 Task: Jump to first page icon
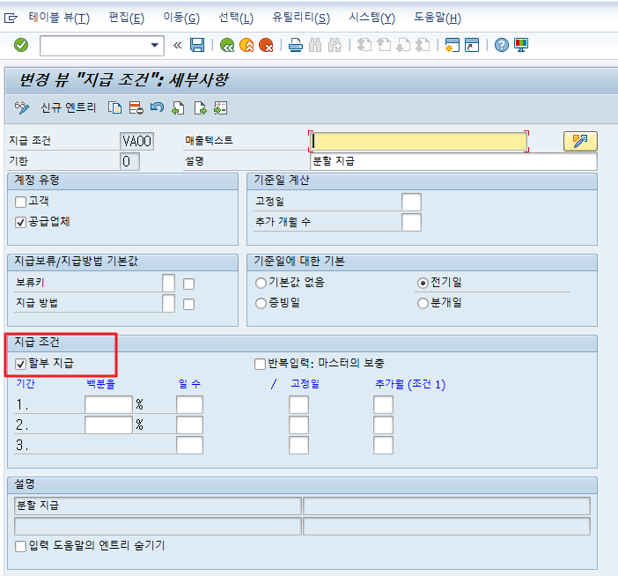point(364,45)
